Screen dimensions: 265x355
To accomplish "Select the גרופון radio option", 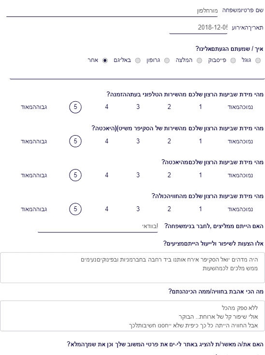I will (167, 61).
